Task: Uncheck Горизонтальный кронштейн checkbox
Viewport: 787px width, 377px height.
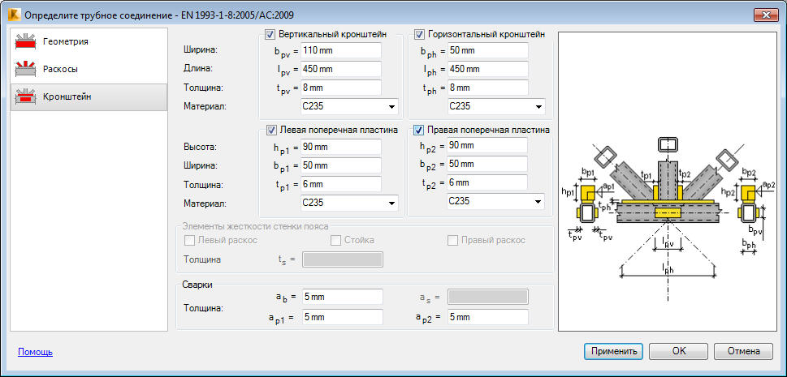Action: pyautogui.click(x=420, y=34)
